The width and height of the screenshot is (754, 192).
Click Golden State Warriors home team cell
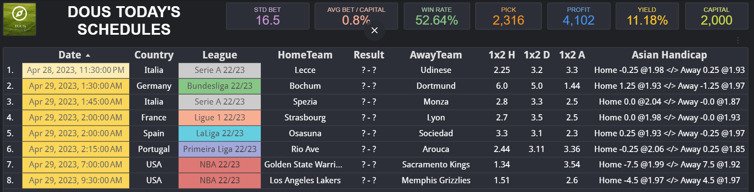304,165
